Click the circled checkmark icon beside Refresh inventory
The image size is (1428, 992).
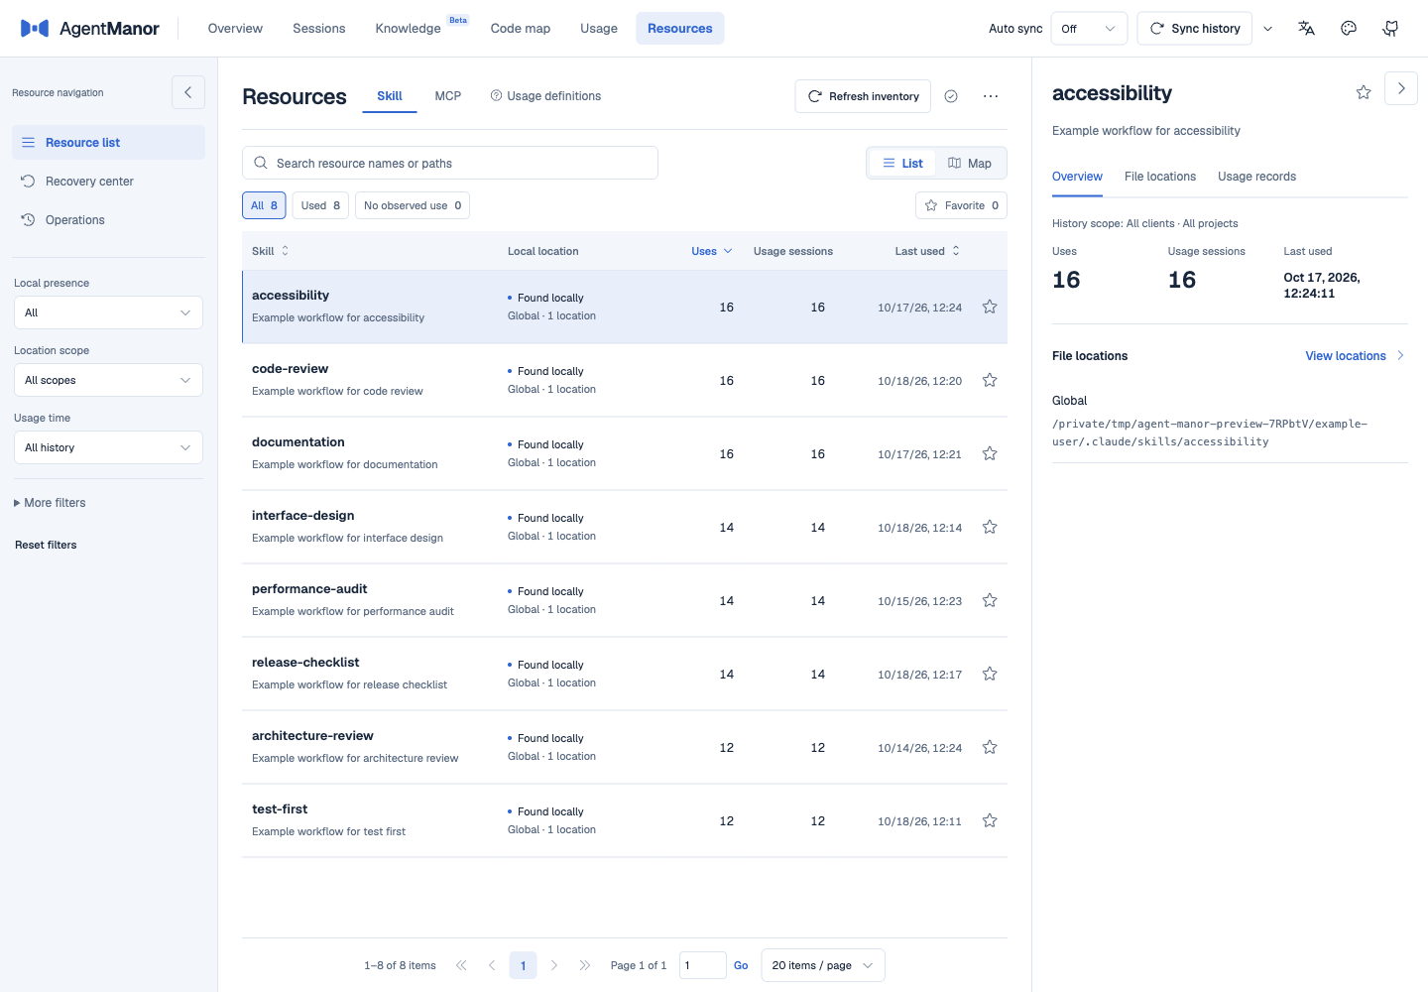pyautogui.click(x=951, y=96)
